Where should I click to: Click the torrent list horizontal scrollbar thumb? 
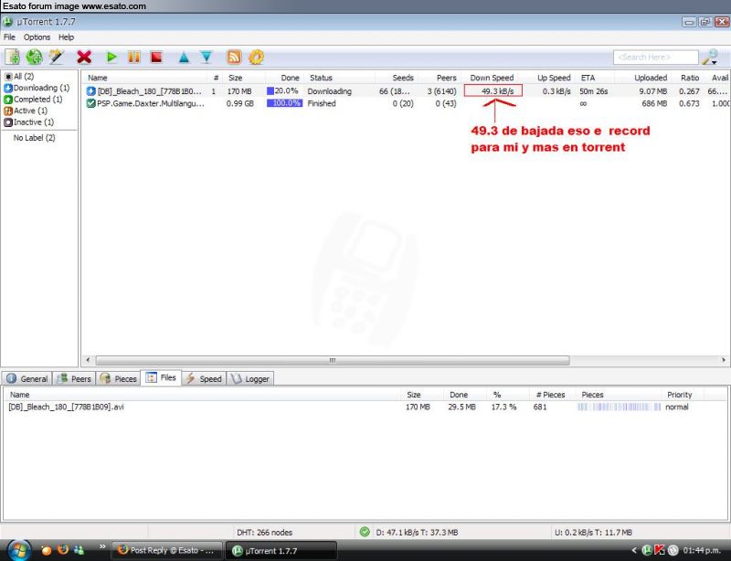333,360
